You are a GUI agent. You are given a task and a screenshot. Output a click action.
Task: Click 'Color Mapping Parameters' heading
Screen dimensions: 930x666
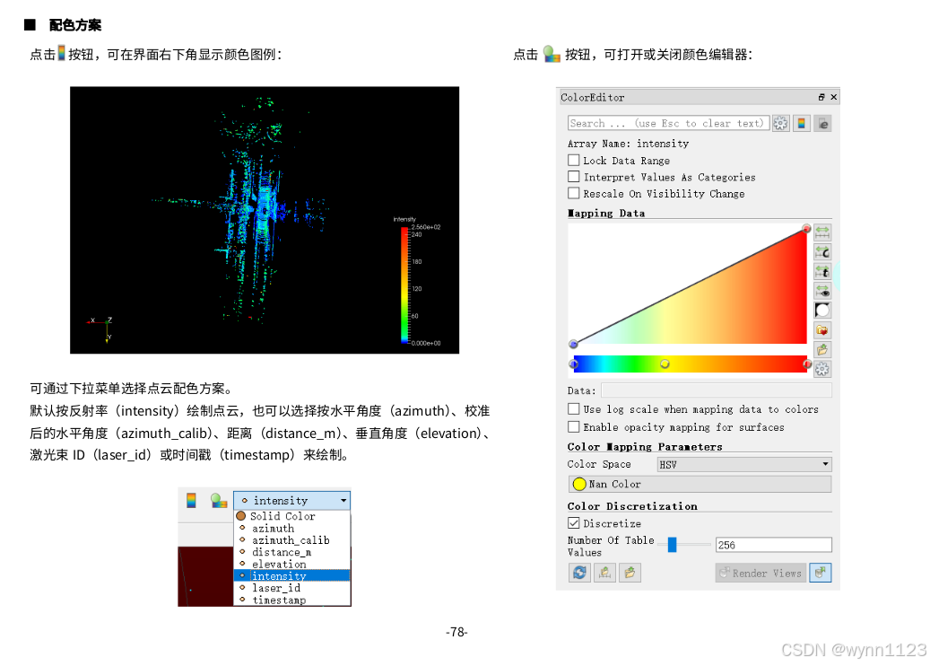click(x=645, y=446)
